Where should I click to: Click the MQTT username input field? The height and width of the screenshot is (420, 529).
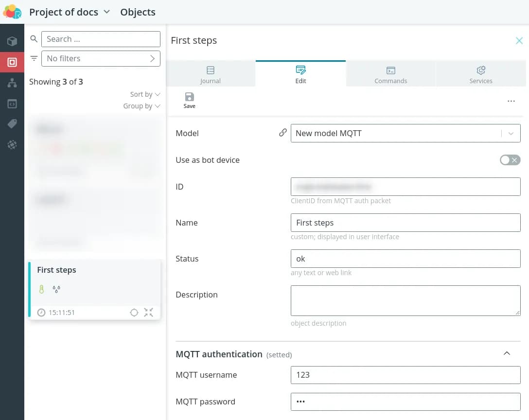(405, 375)
